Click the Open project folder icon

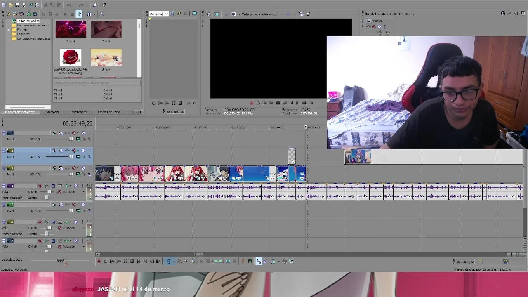click(x=10, y=5)
